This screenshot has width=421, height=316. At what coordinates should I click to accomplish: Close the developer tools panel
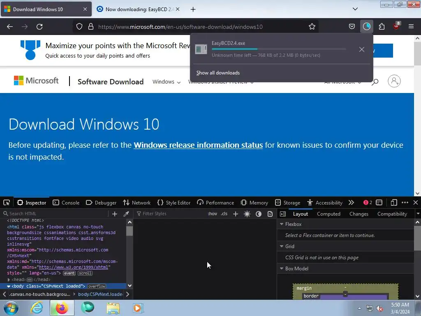point(416,202)
